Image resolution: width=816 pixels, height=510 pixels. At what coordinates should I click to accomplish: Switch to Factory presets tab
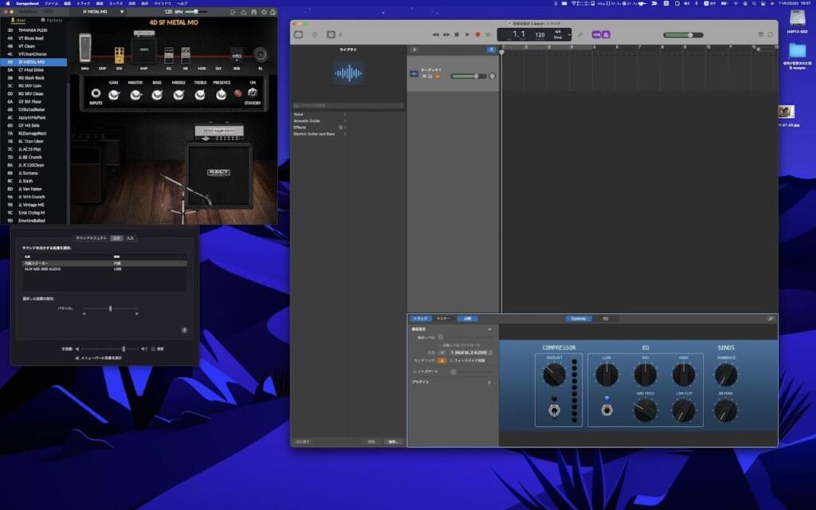pos(52,20)
